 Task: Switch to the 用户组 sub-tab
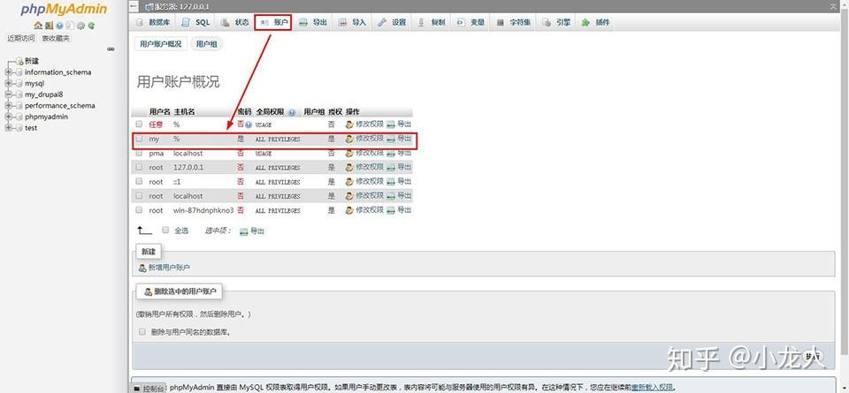[206, 44]
